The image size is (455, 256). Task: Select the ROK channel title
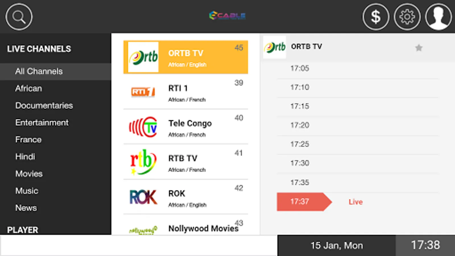(x=177, y=193)
